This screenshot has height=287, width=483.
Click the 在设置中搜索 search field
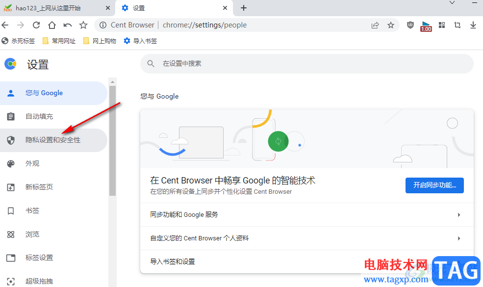click(x=307, y=64)
